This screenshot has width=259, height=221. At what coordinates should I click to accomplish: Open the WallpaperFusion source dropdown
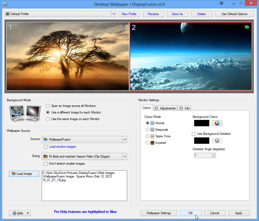(x=125, y=139)
